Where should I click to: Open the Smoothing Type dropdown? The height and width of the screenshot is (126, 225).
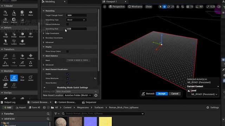pyautogui.click(x=76, y=20)
